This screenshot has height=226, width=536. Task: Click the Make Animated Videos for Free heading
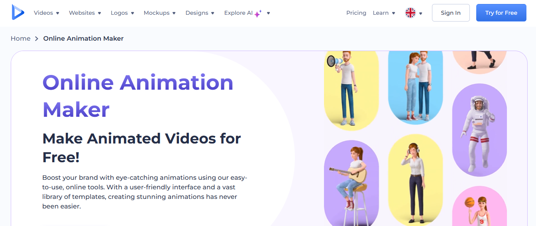point(142,148)
